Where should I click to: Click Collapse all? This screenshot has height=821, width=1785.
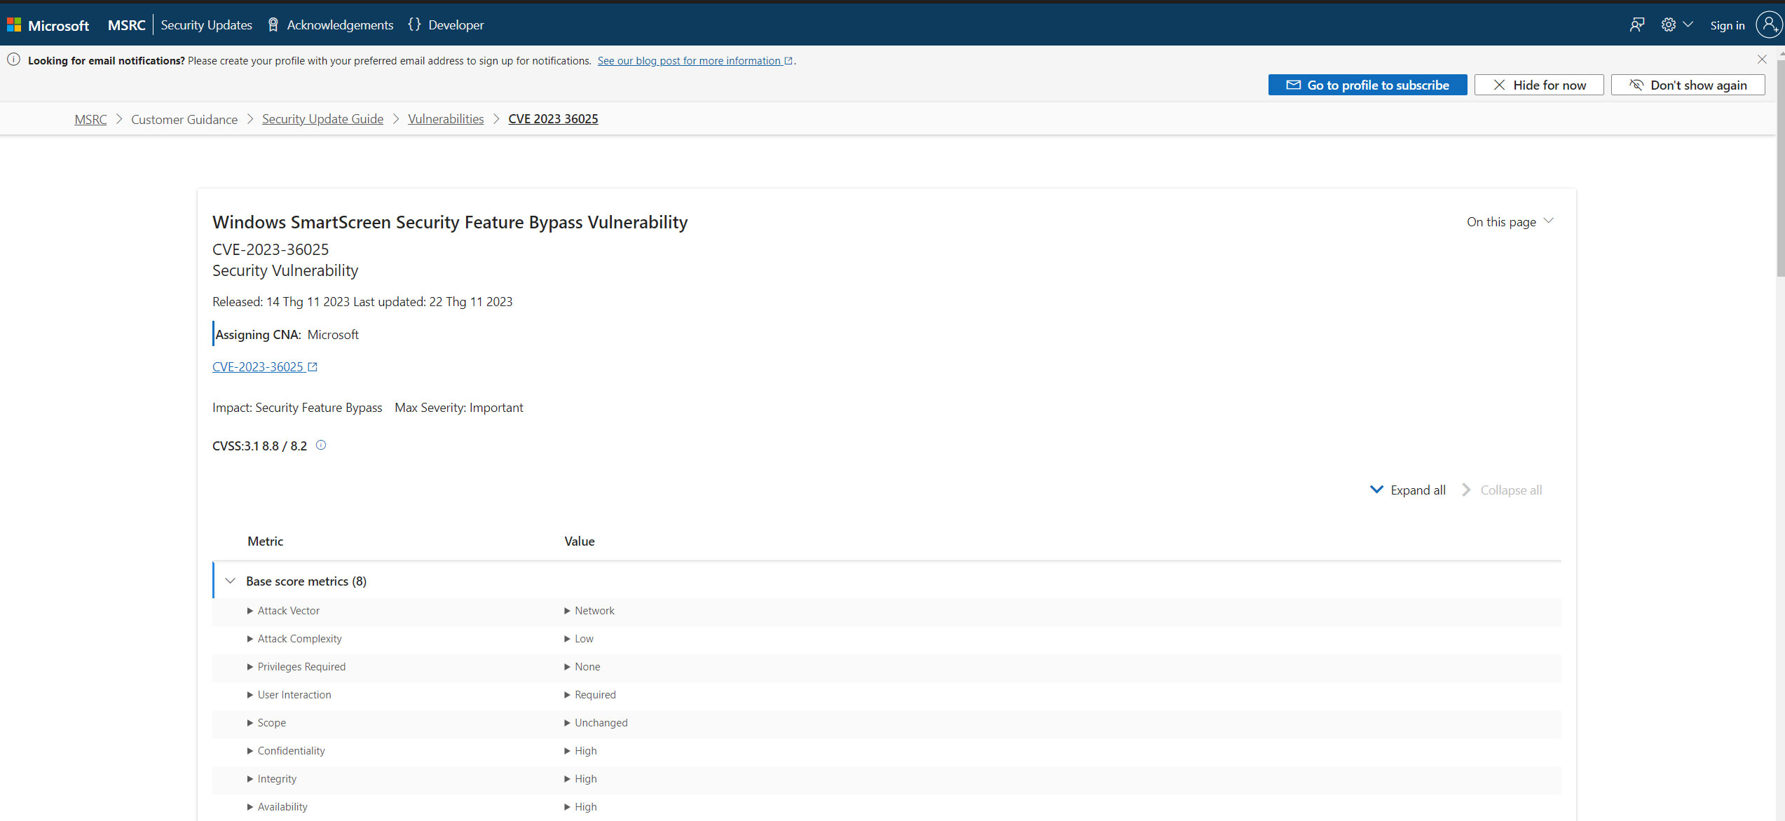pos(1501,490)
